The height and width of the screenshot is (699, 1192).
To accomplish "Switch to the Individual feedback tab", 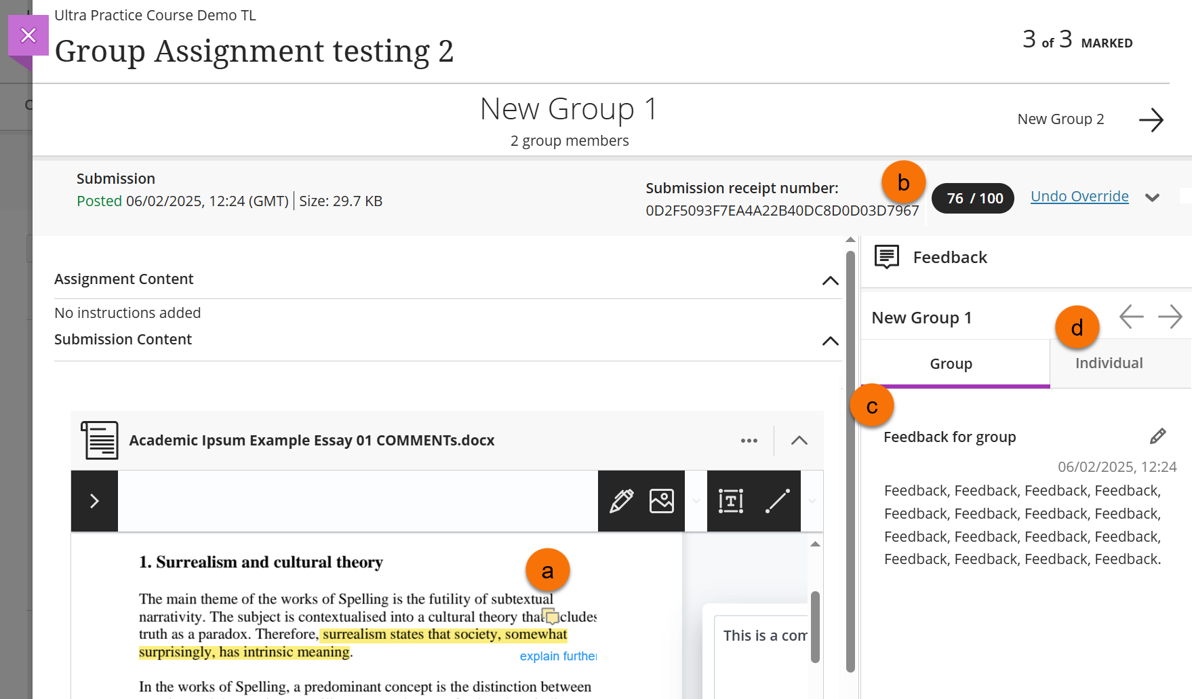I will click(x=1109, y=363).
